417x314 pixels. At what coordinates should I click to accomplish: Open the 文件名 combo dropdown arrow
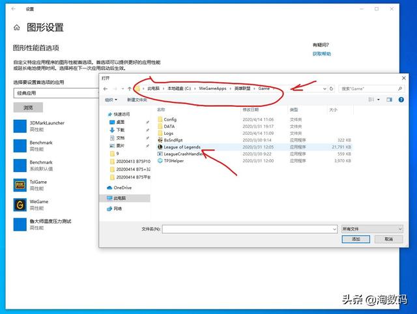(x=334, y=229)
